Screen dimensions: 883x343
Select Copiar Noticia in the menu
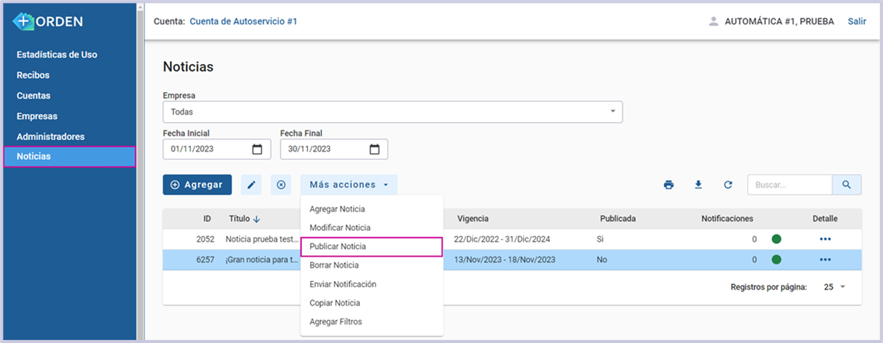pos(335,303)
